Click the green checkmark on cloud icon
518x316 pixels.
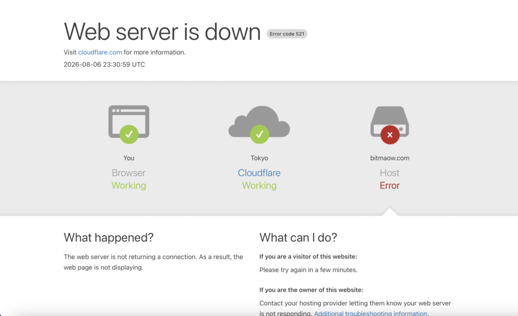point(260,134)
